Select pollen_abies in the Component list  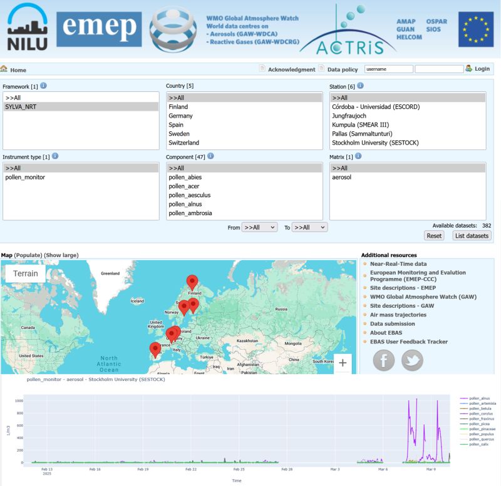(244, 177)
